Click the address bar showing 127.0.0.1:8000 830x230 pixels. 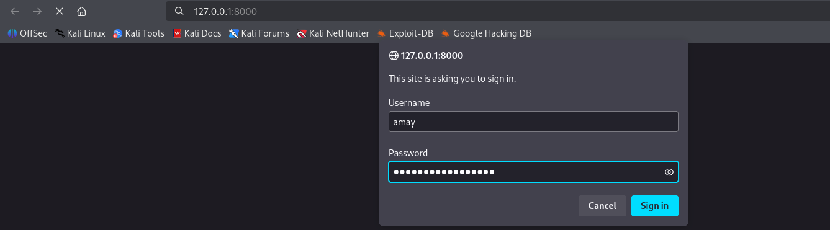[497, 11]
